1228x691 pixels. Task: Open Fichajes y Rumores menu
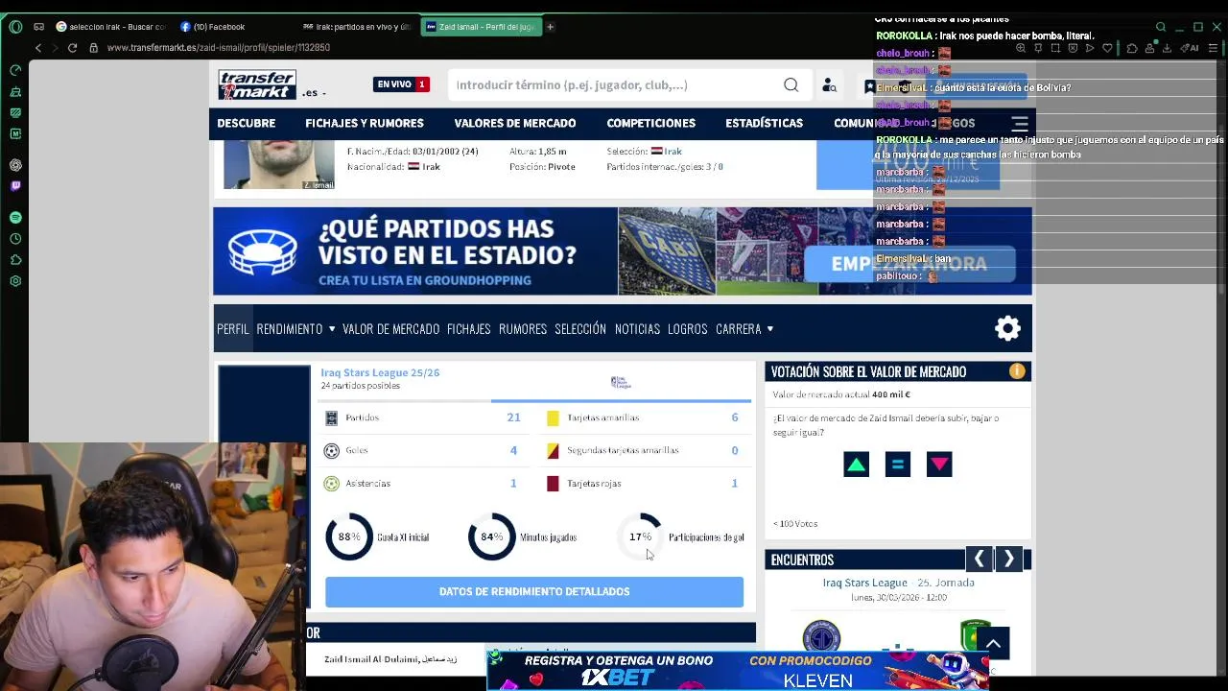(x=365, y=124)
